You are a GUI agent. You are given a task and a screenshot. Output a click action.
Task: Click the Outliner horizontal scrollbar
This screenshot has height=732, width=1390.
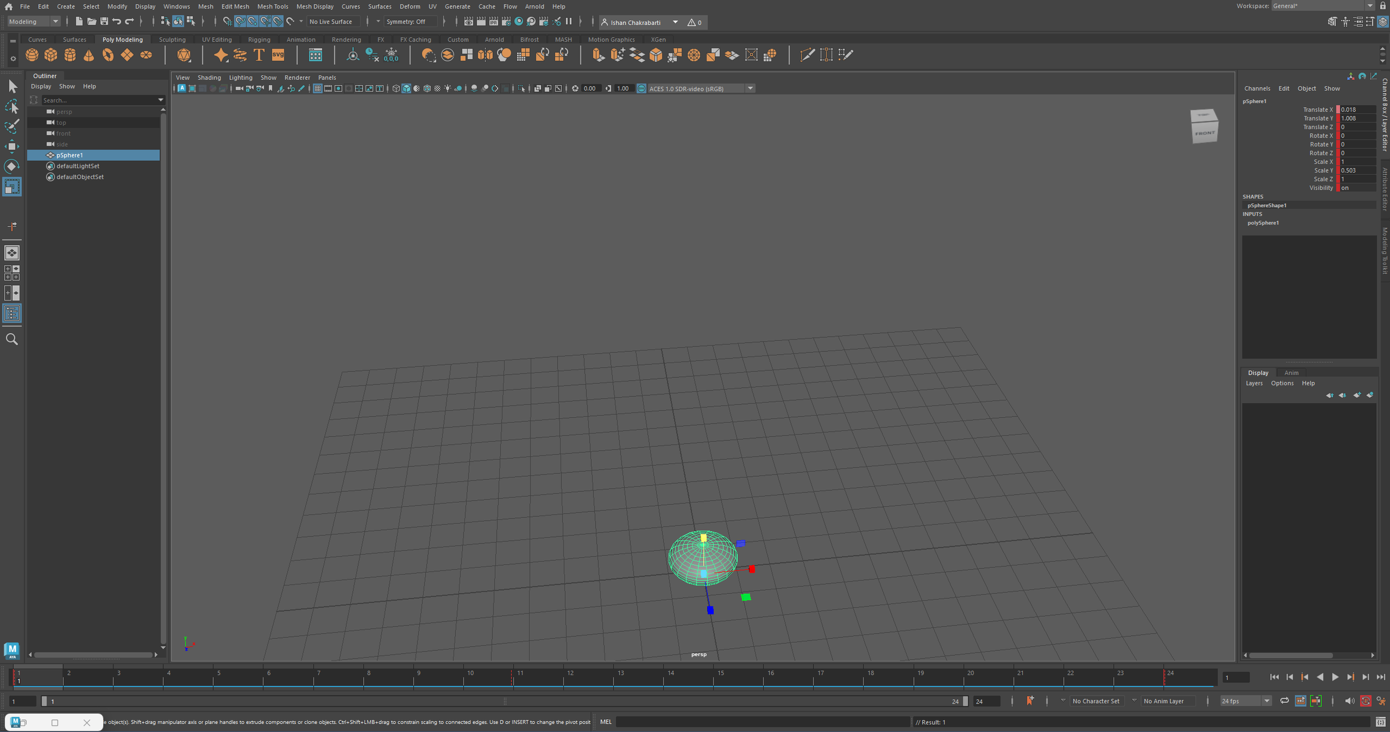93,654
